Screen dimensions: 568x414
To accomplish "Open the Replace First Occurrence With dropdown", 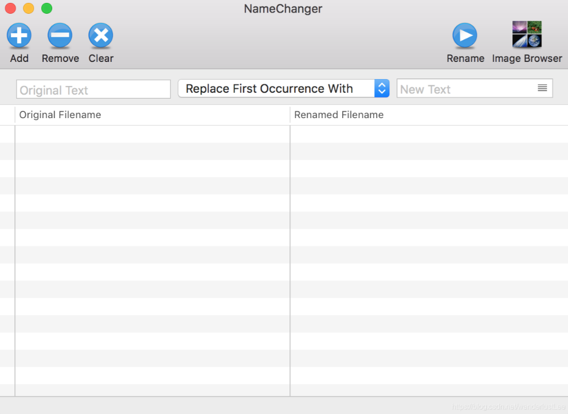I will pyautogui.click(x=284, y=88).
